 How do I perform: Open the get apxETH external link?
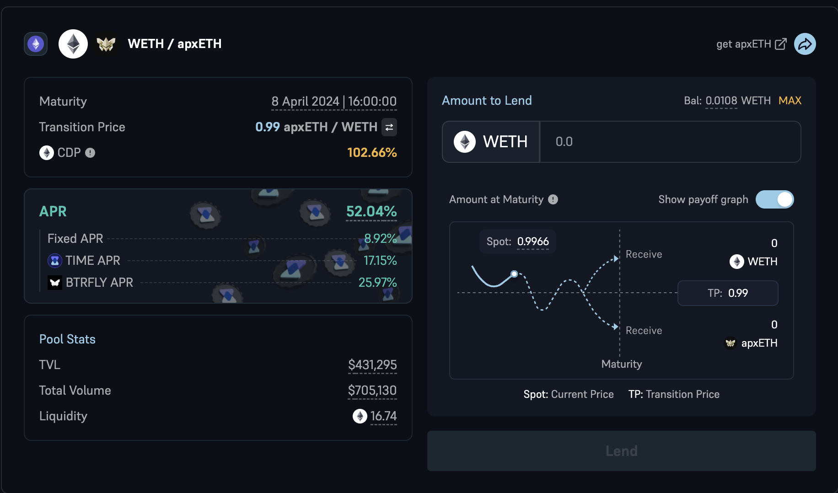[751, 44]
